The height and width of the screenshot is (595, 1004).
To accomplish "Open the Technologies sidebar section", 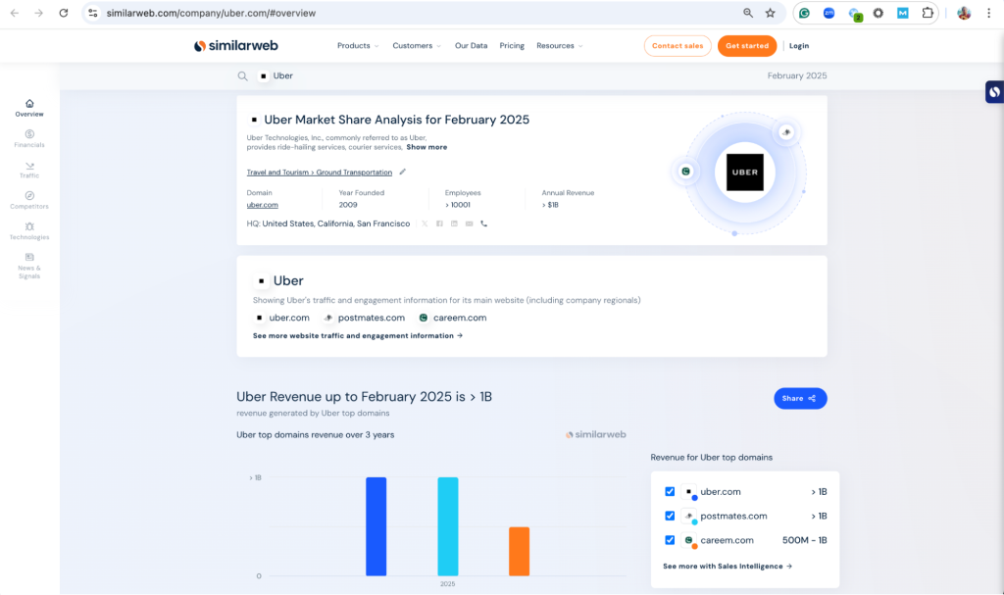I will click(x=29, y=231).
